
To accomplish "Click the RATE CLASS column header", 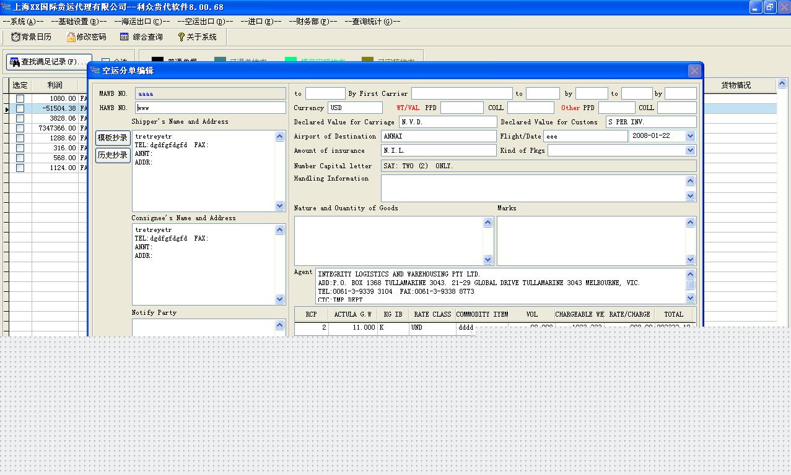I will click(x=432, y=314).
